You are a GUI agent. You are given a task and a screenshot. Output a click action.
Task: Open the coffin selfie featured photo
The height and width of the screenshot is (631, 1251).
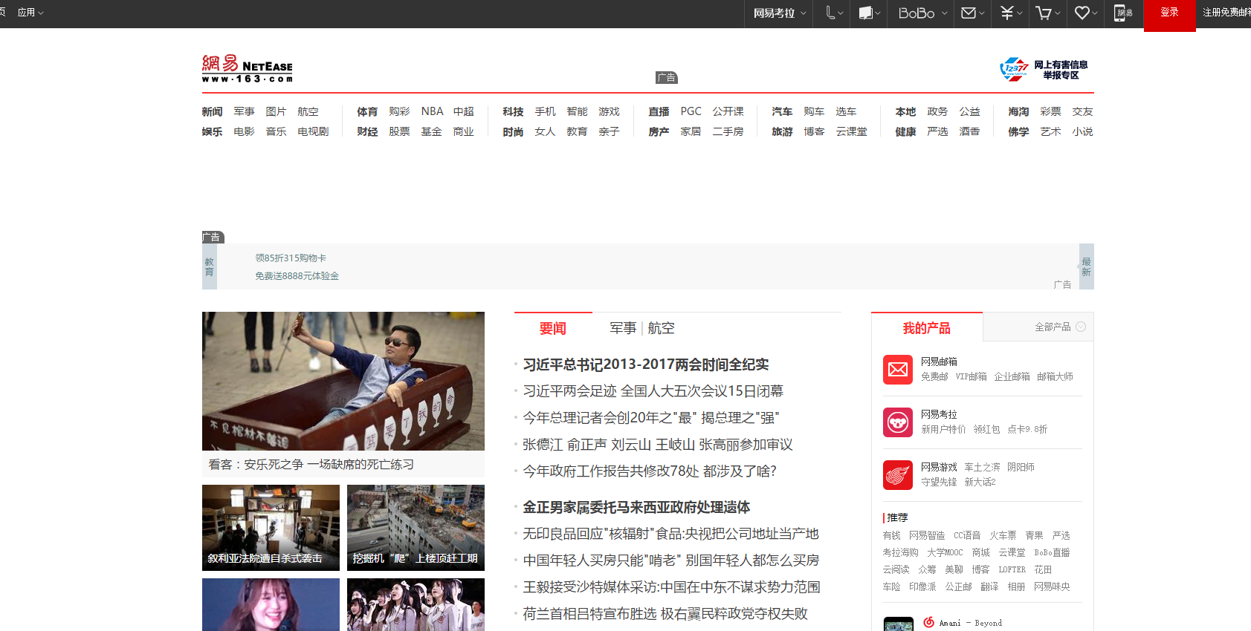[x=343, y=381]
